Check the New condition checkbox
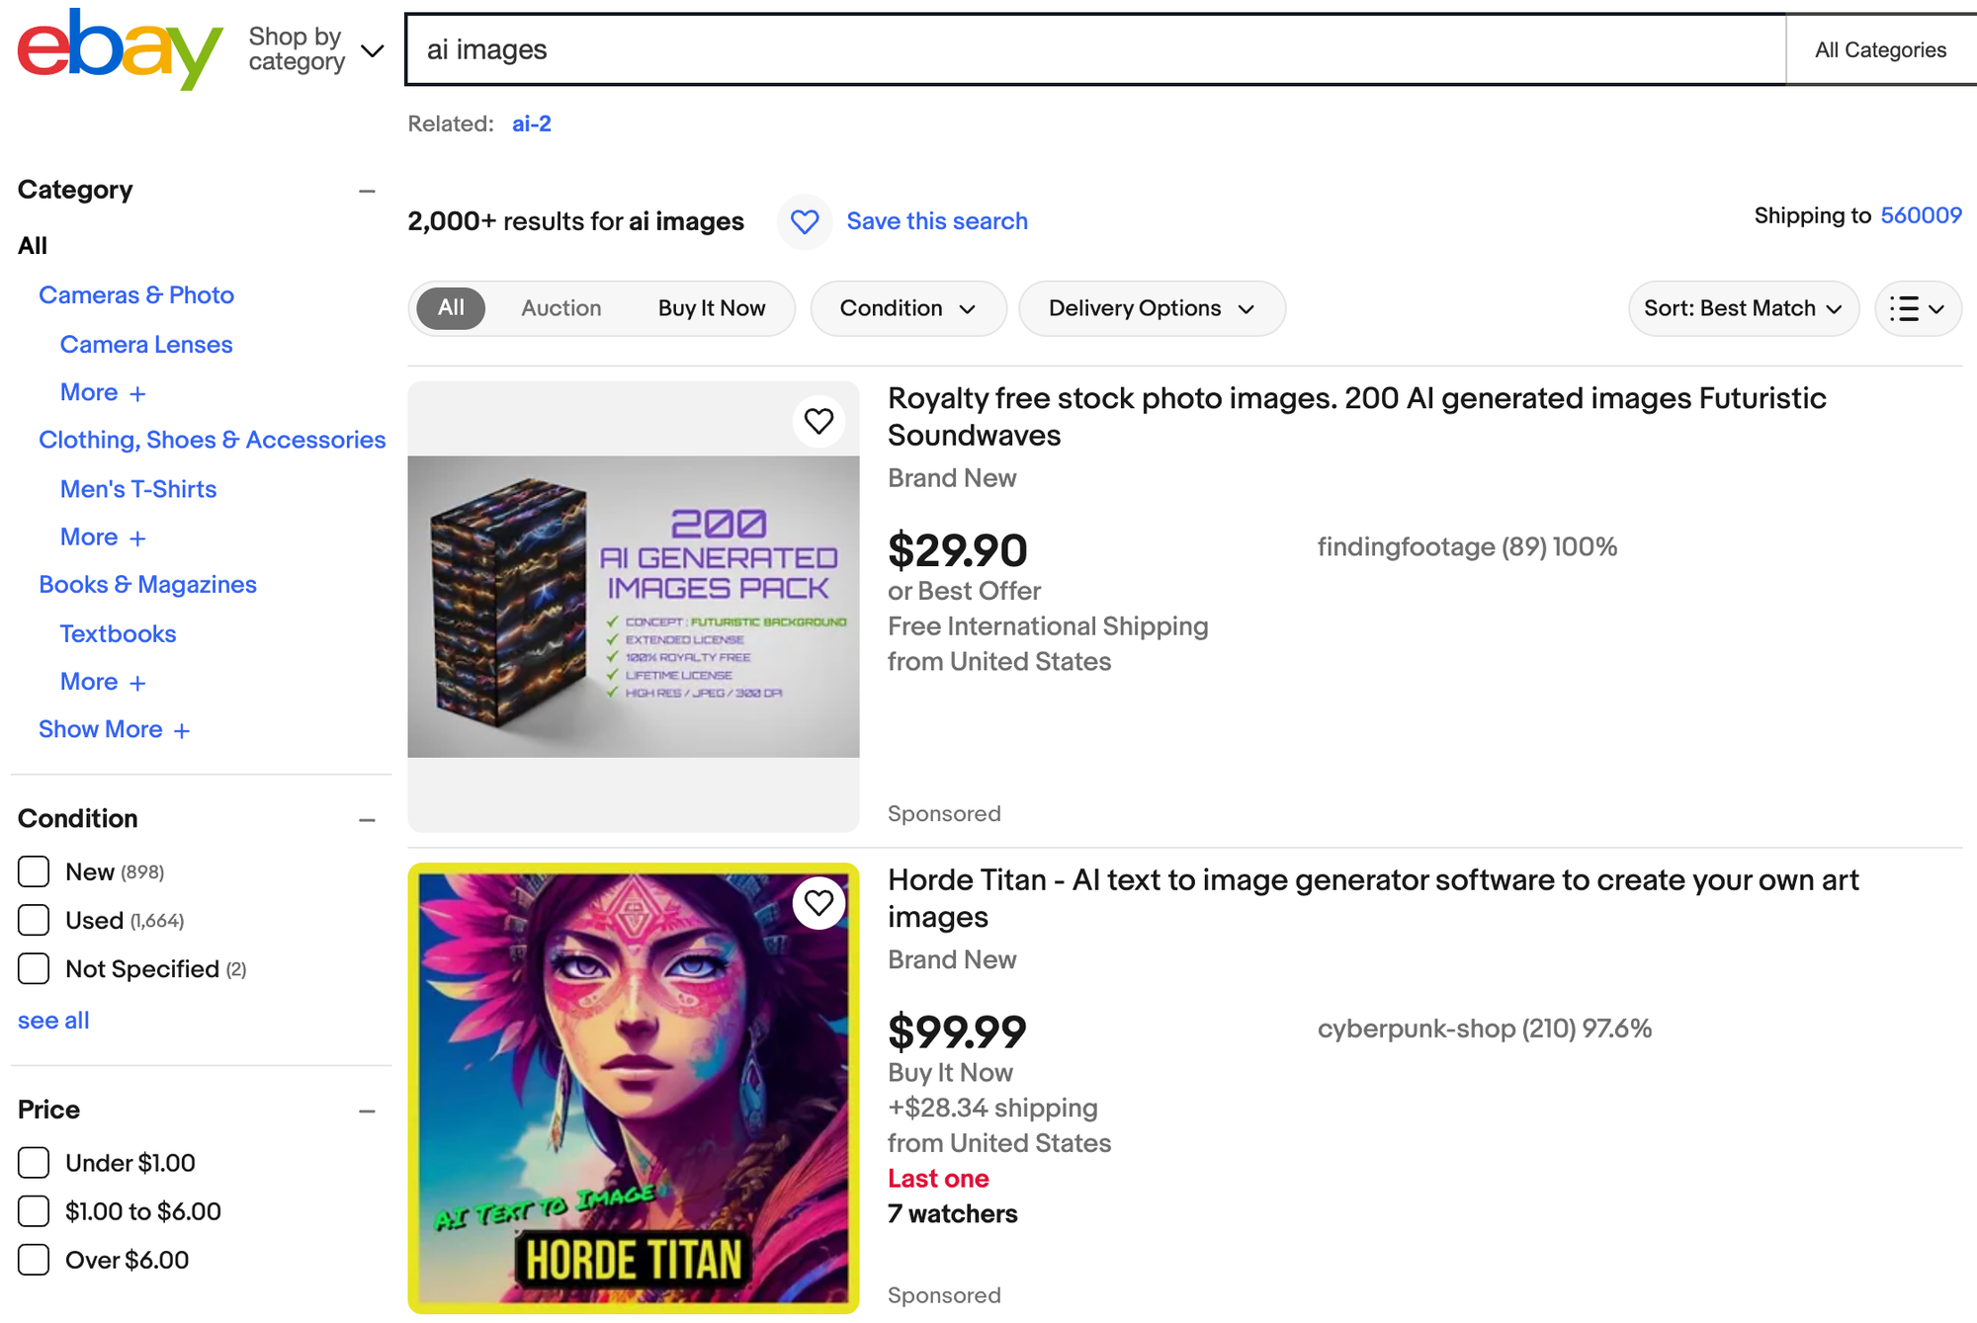Viewport: 1977px width, 1323px height. coord(34,871)
